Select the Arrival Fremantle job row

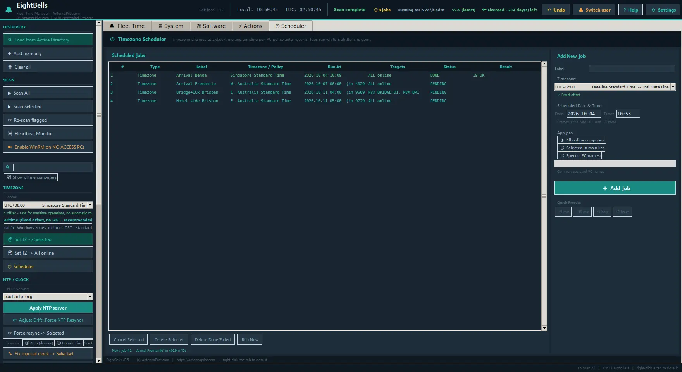325,84
